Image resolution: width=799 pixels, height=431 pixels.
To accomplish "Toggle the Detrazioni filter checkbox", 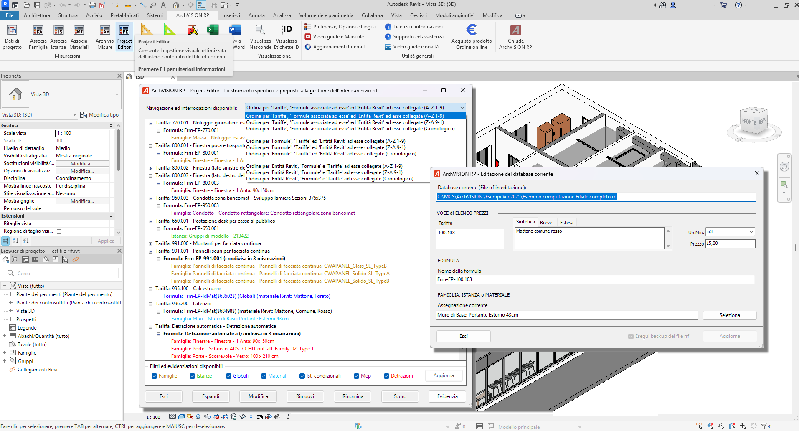I will [x=387, y=376].
